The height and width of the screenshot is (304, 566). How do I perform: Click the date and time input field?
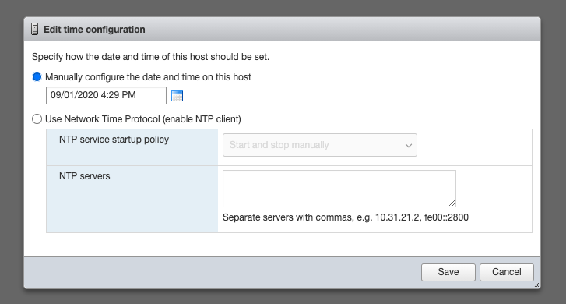106,95
